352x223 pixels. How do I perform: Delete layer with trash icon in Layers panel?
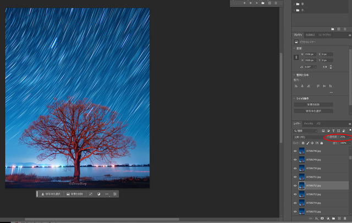[x=345, y=218]
